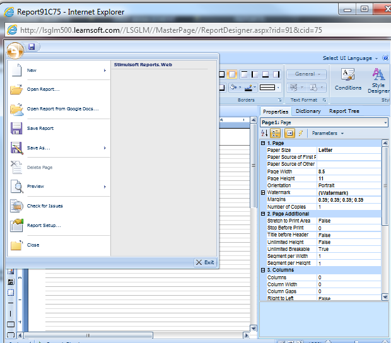Click the Open Report folder icon
The width and height of the screenshot is (391, 343).
[x=16, y=90]
